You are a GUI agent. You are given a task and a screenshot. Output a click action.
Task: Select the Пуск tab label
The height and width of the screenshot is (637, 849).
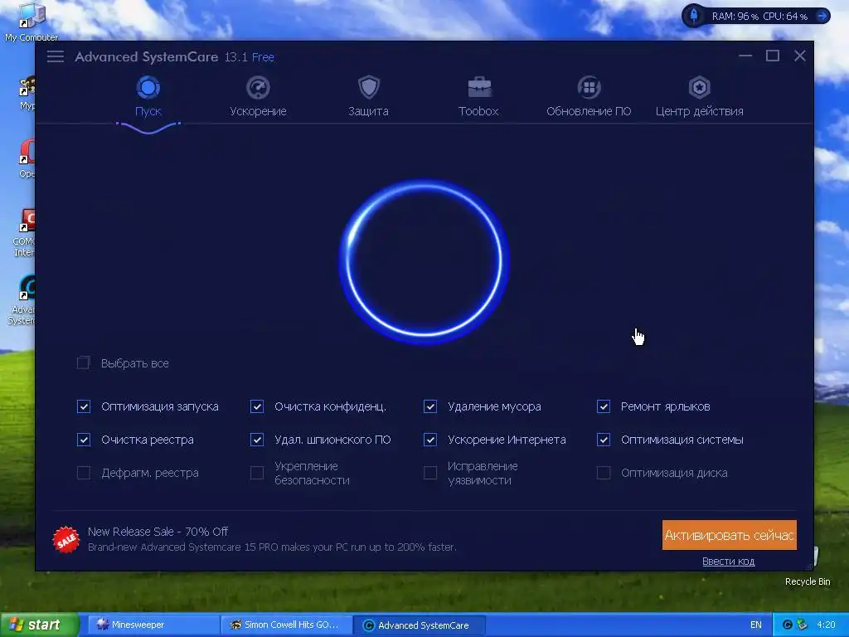point(148,111)
